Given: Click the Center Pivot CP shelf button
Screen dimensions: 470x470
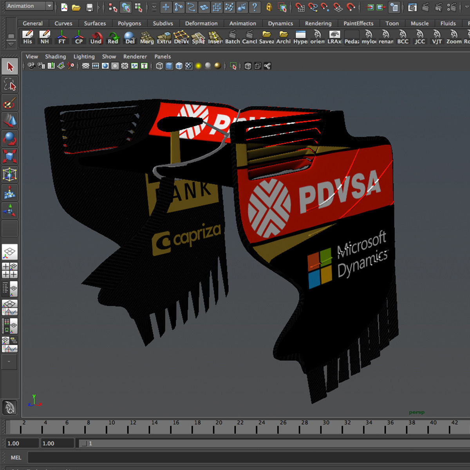Looking at the screenshot, I should 79,38.
